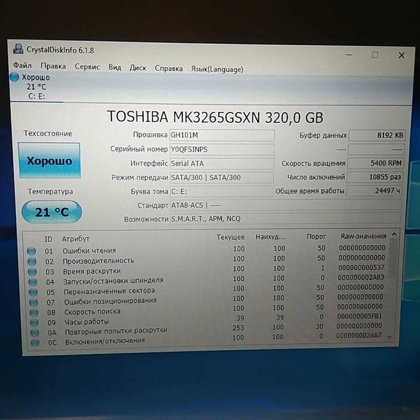The height and width of the screenshot is (420, 420).
Task: Click the ID column header
Action: click(x=48, y=239)
